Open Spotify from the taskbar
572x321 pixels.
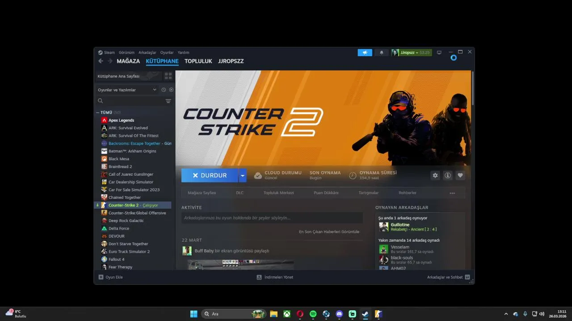click(313, 314)
